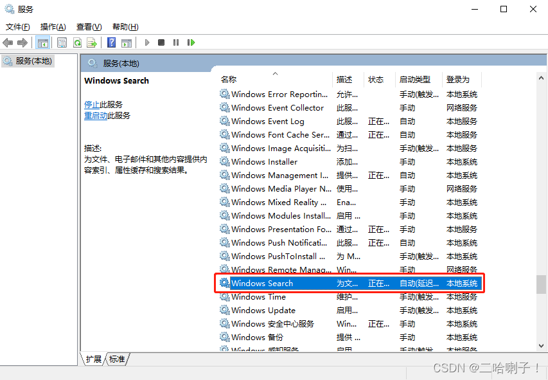Click the Export List toolbar icon

point(92,42)
